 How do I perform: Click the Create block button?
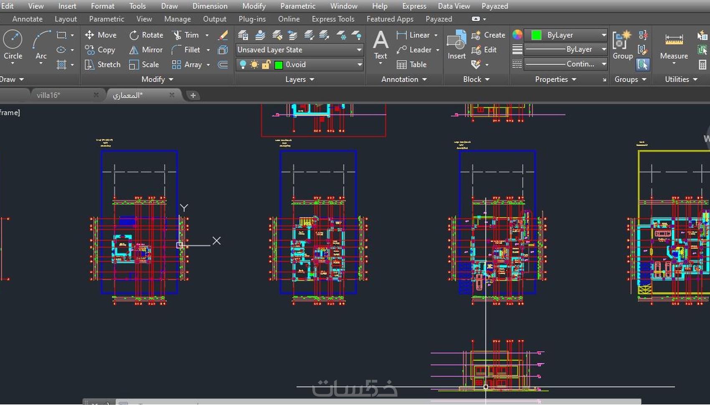(x=488, y=35)
